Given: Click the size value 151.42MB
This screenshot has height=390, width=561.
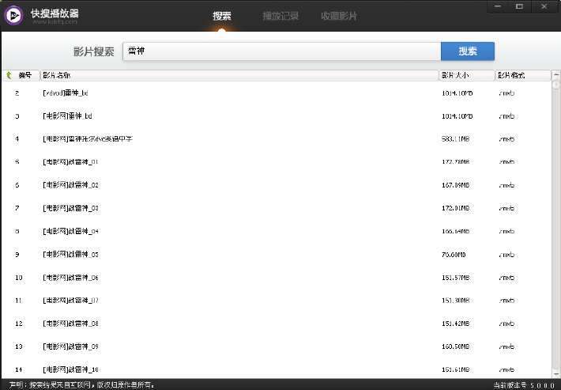Looking at the screenshot, I should [x=455, y=324].
